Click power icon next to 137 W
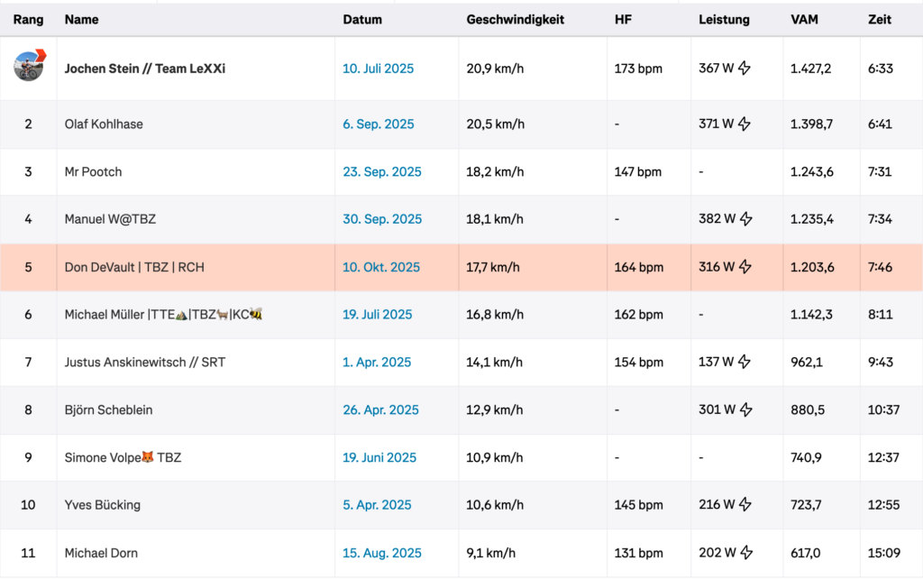The width and height of the screenshot is (923, 579). click(745, 362)
